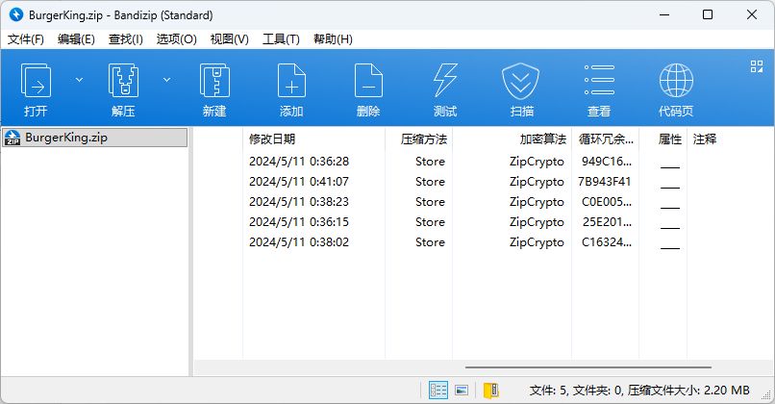This screenshot has width=775, height=404.
Task: Open the 文件(F) menu
Action: pos(26,39)
